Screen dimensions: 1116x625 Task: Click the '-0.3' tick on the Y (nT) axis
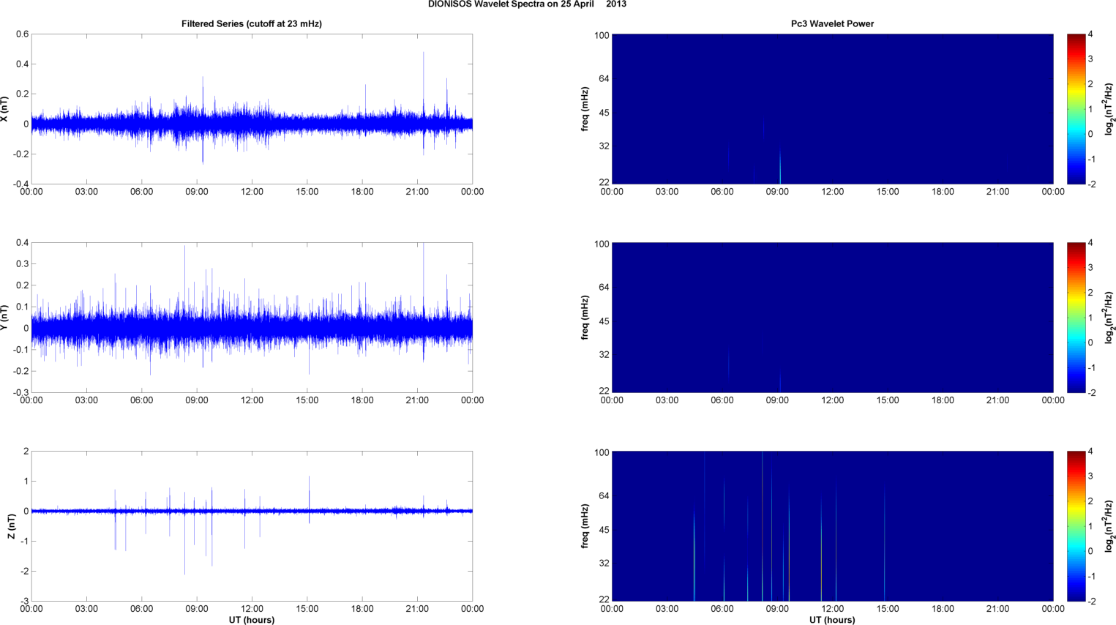point(20,392)
